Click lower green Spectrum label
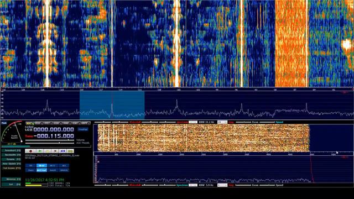This screenshot has width=354, height=199. tap(182, 185)
